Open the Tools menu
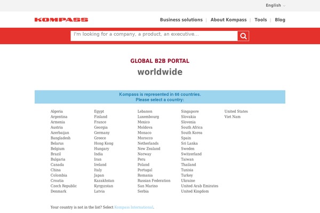 [261, 20]
